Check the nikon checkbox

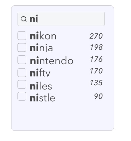point(22,36)
